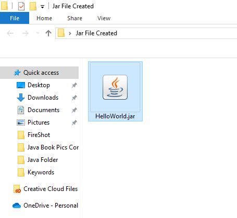This screenshot has height=218, width=237.
Task: Switch to the Home ribbon tab
Action: pyautogui.click(x=44, y=18)
